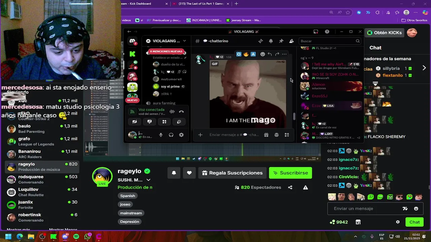Open Spotify from Windows taskbar
Screen dimensions: 431x242
(76, 237)
